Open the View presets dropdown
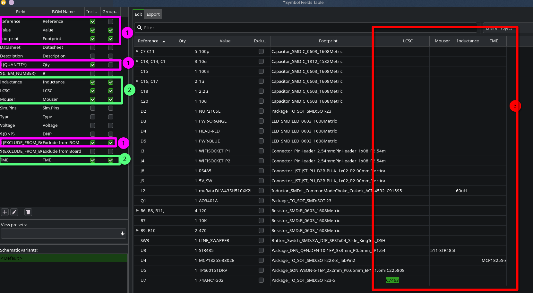This screenshot has width=533, height=293. (x=64, y=234)
